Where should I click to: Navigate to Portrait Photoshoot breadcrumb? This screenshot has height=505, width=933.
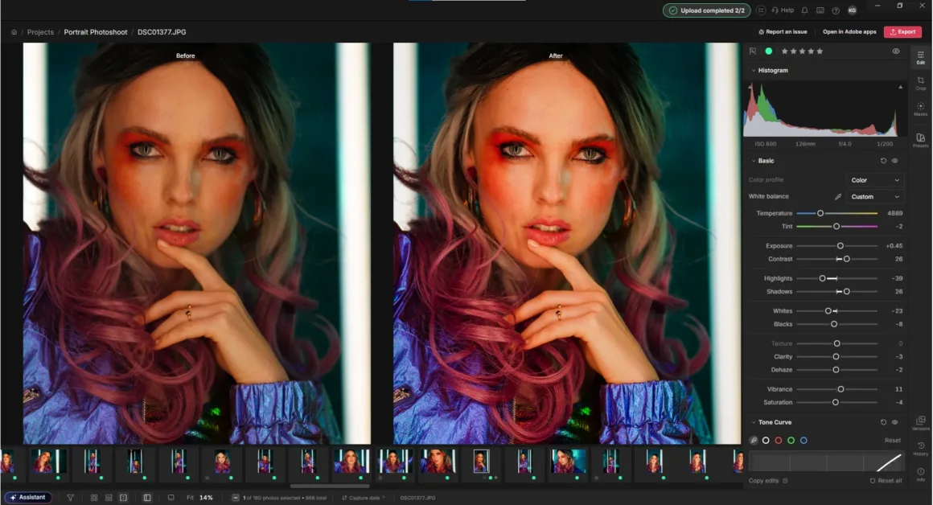click(95, 32)
